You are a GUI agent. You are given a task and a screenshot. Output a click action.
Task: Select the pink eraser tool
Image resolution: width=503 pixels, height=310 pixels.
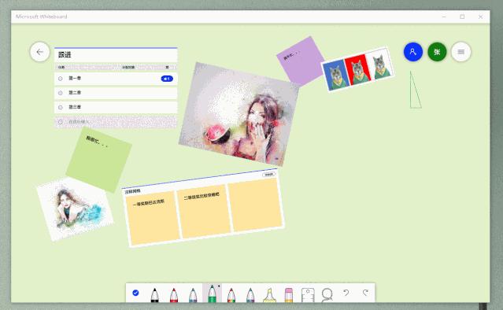pyautogui.click(x=289, y=295)
